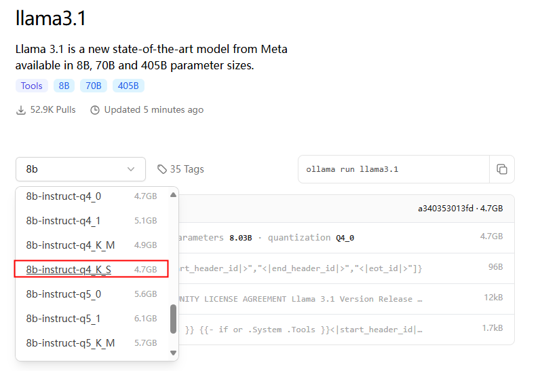Copy the ollama run command
Screen dimensions: 542x371
click(501, 169)
